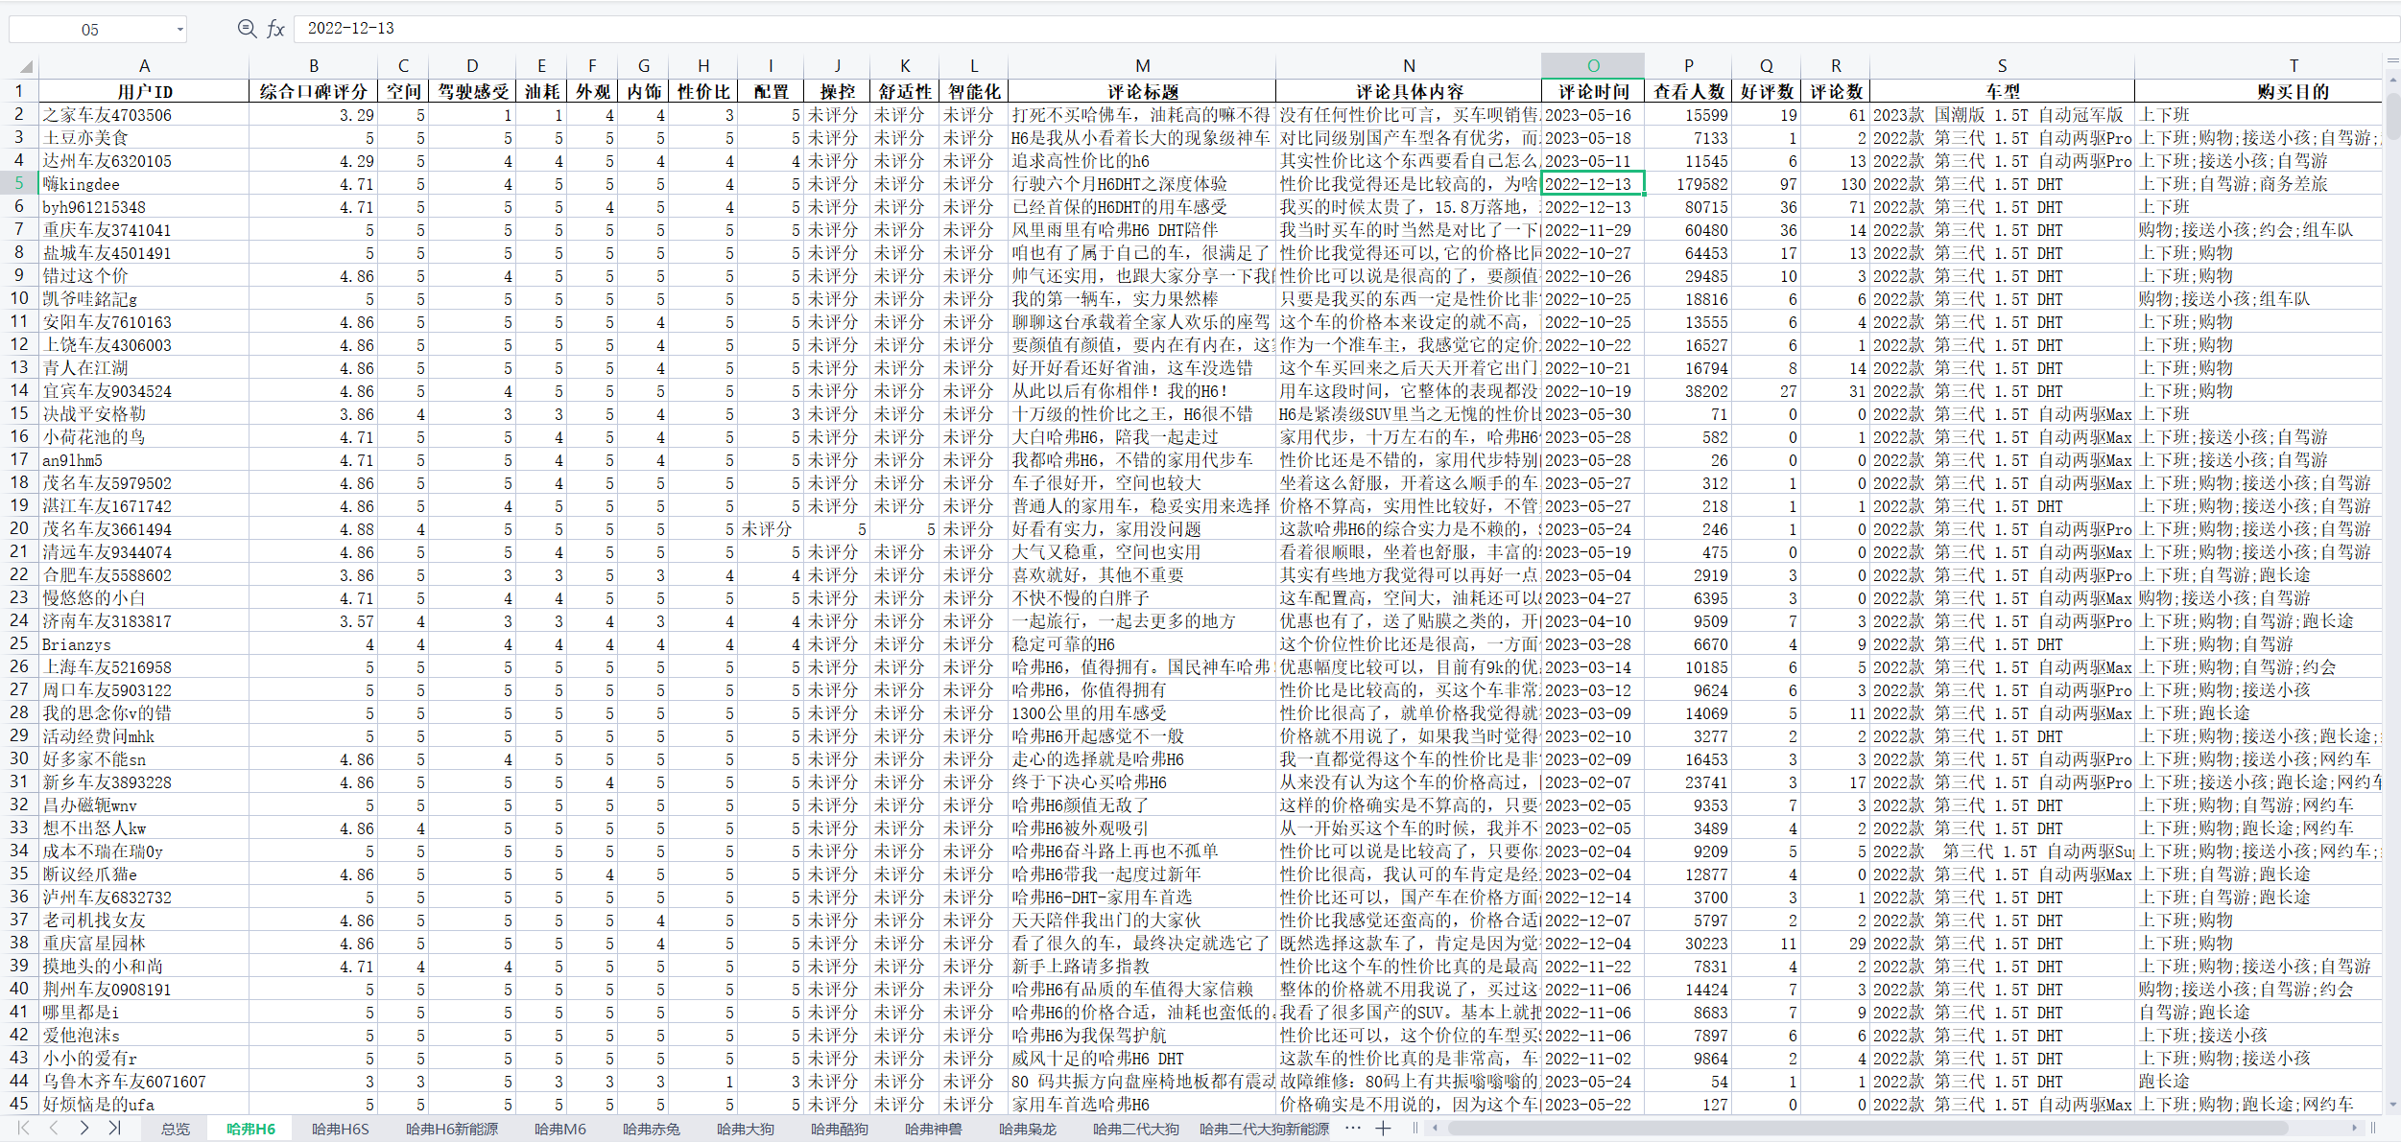
Task: Select cell with user 嗨kingdee
Action: (144, 184)
